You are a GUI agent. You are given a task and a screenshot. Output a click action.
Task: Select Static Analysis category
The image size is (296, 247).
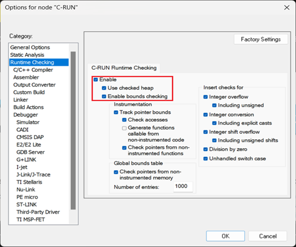27,55
